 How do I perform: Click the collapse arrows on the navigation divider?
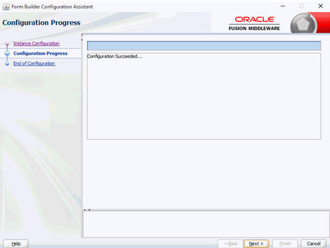tap(82, 37)
